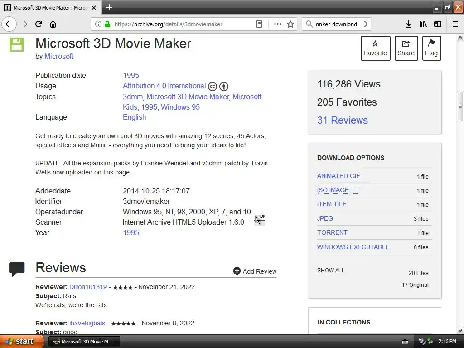Flag this item
464x348 pixels.
click(431, 48)
